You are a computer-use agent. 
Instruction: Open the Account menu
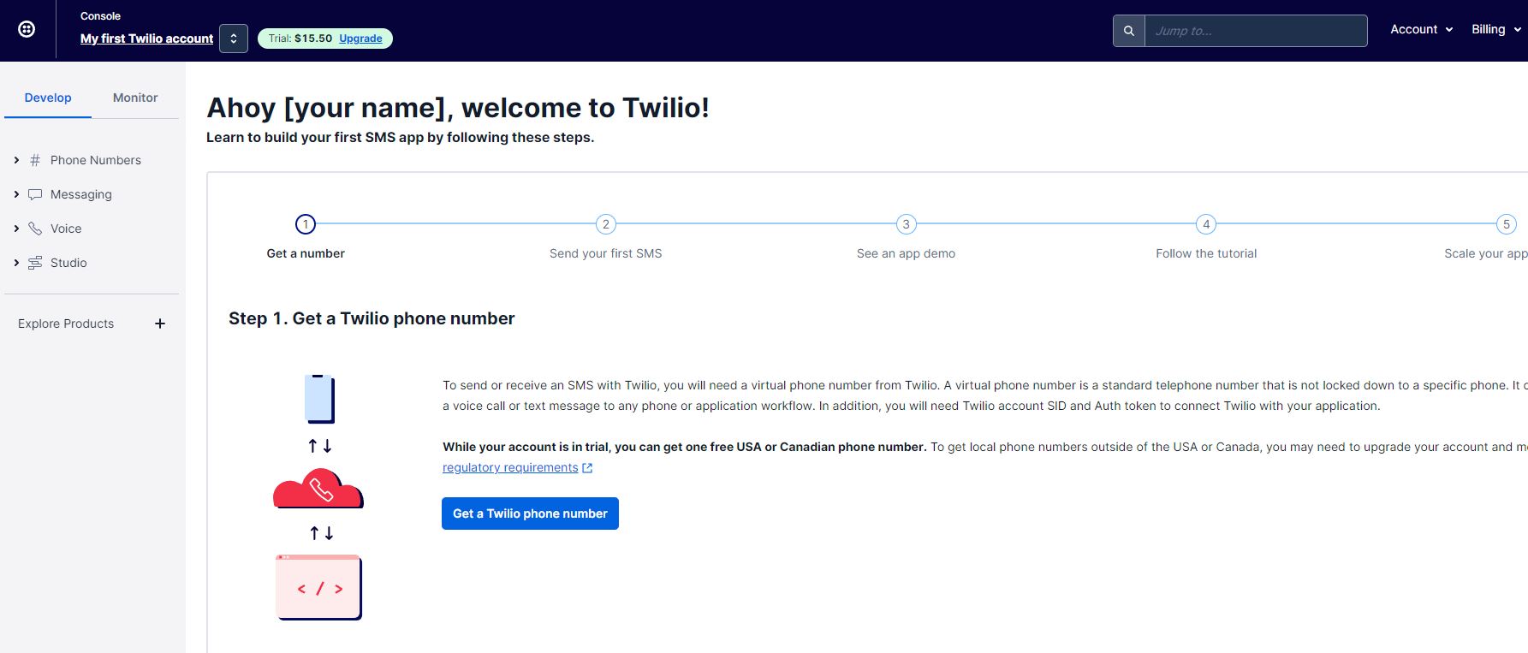pos(1421,30)
